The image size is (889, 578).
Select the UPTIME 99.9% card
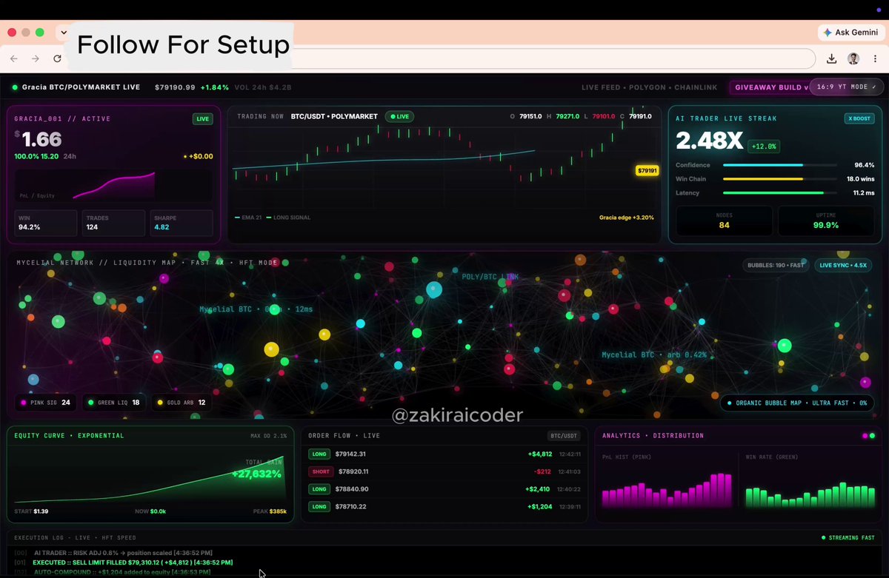coord(827,221)
